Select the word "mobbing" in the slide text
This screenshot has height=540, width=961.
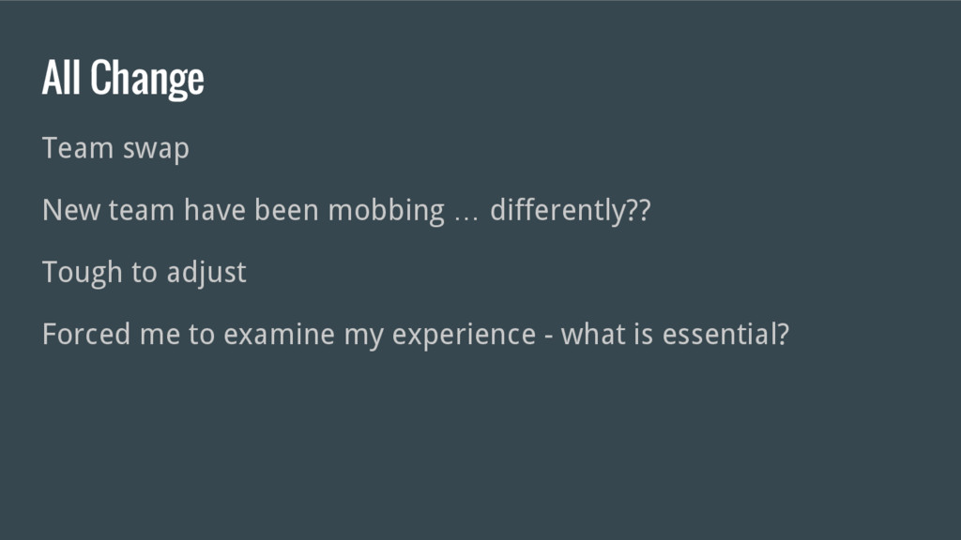386,212
